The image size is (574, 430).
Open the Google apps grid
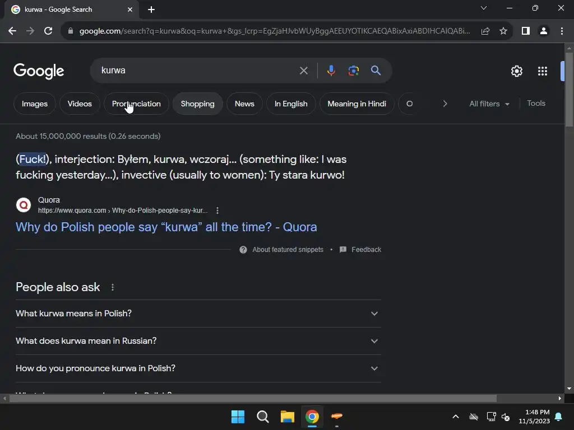coord(543,71)
